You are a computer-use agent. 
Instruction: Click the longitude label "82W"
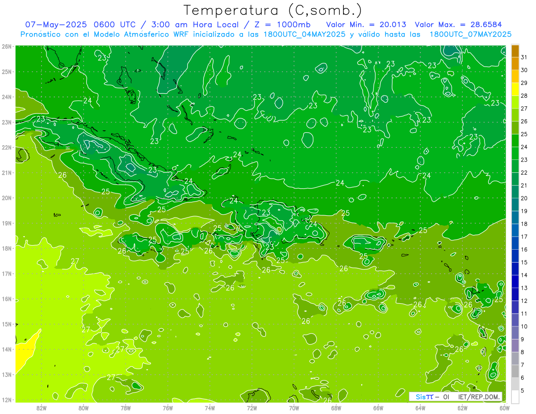(x=42, y=408)
